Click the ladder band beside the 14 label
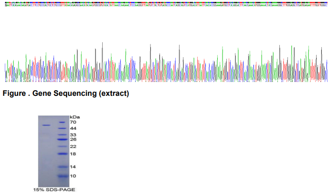The height and width of the screenshot is (195, 329). (x=63, y=167)
